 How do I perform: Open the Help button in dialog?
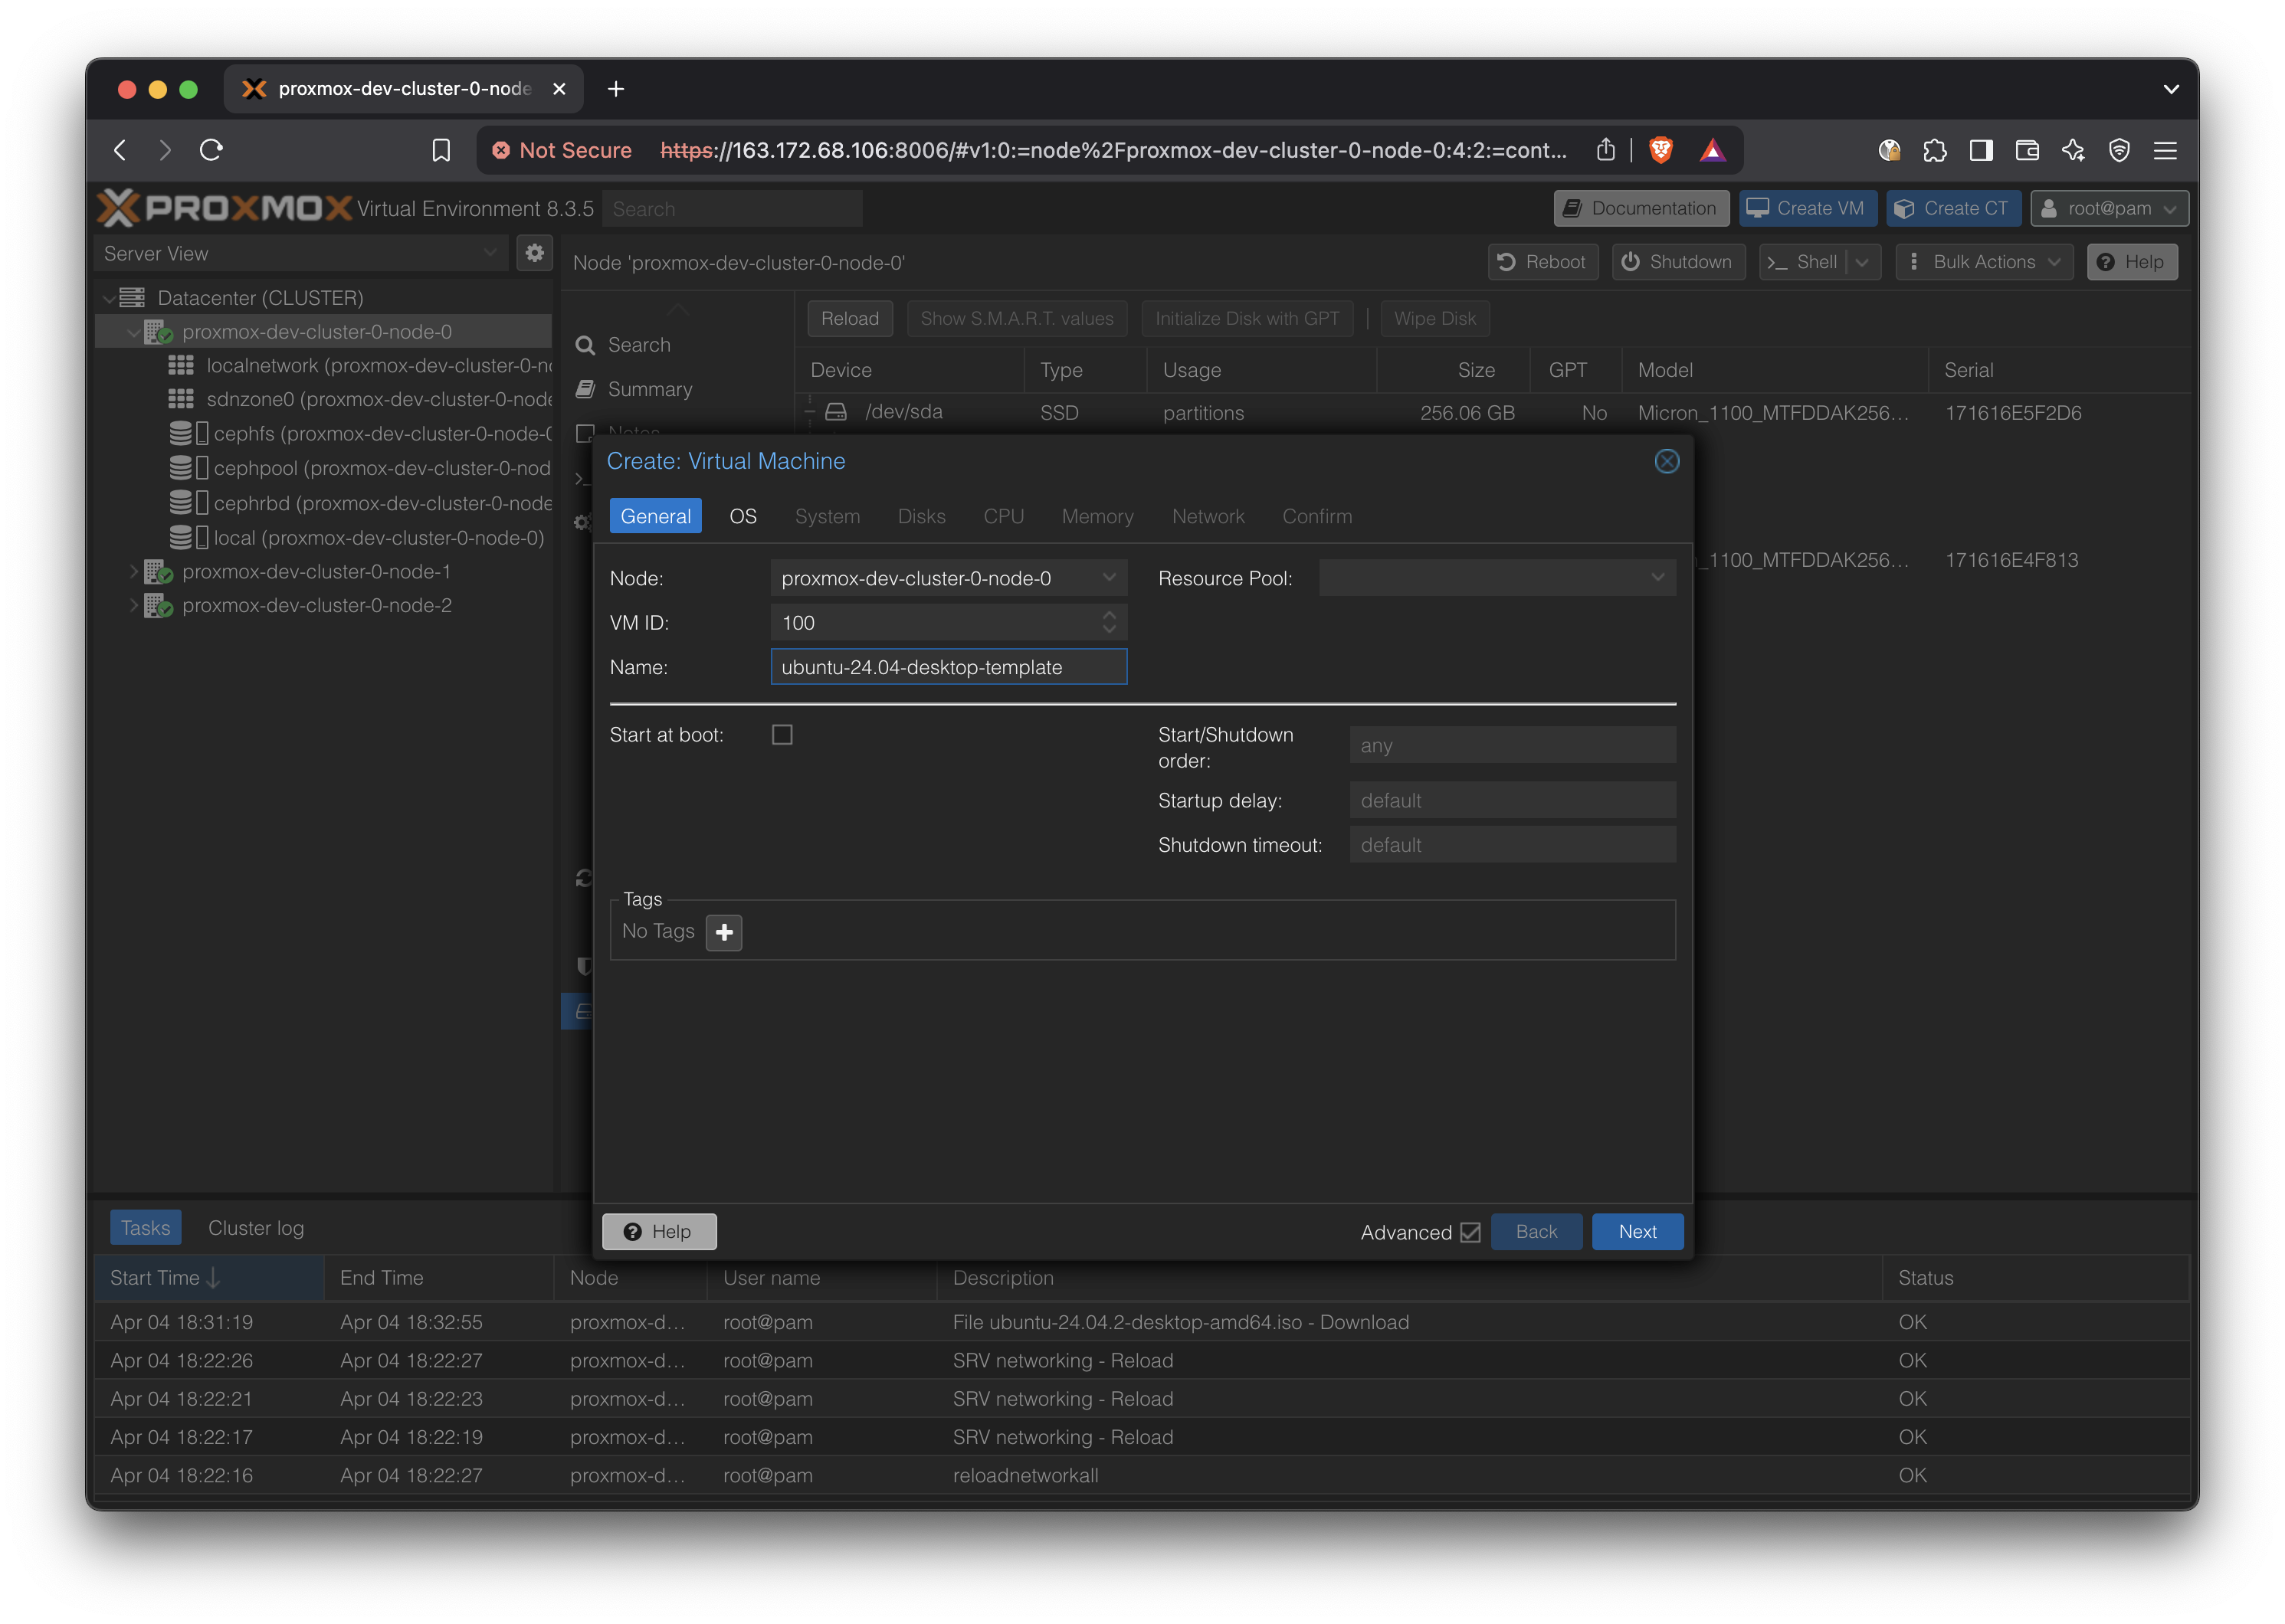(x=659, y=1232)
